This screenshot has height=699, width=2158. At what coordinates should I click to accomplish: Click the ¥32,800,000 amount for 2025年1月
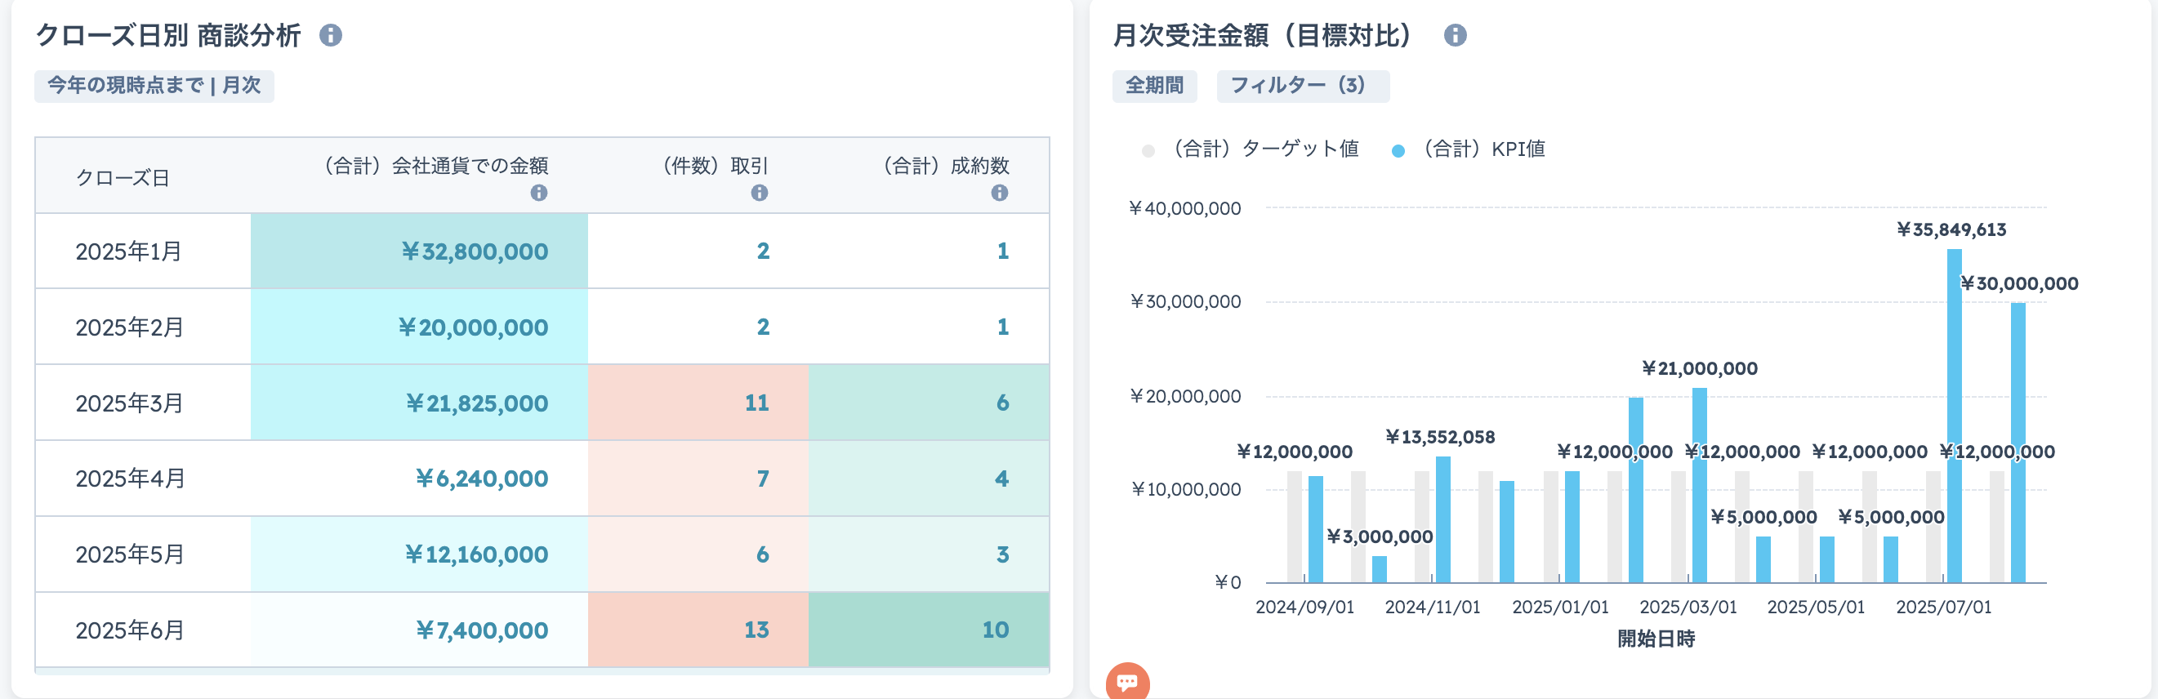(475, 252)
